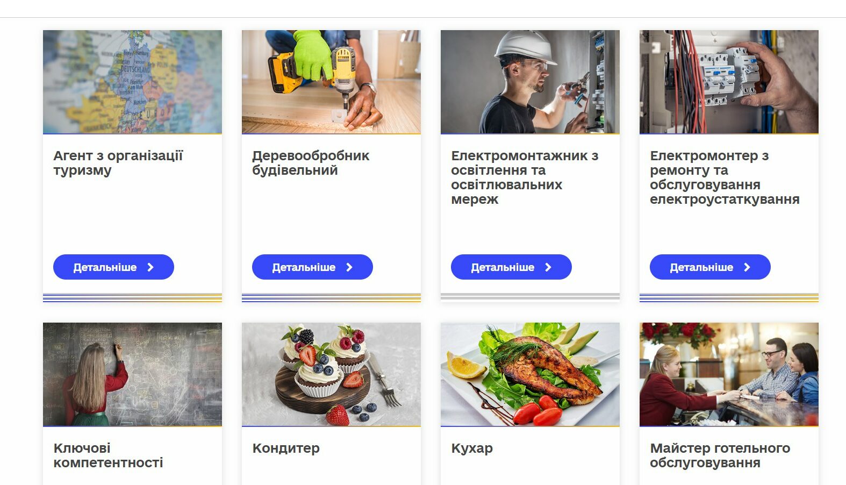
Task: Follow the Ключові компетентності title link
Action: [x=108, y=455]
